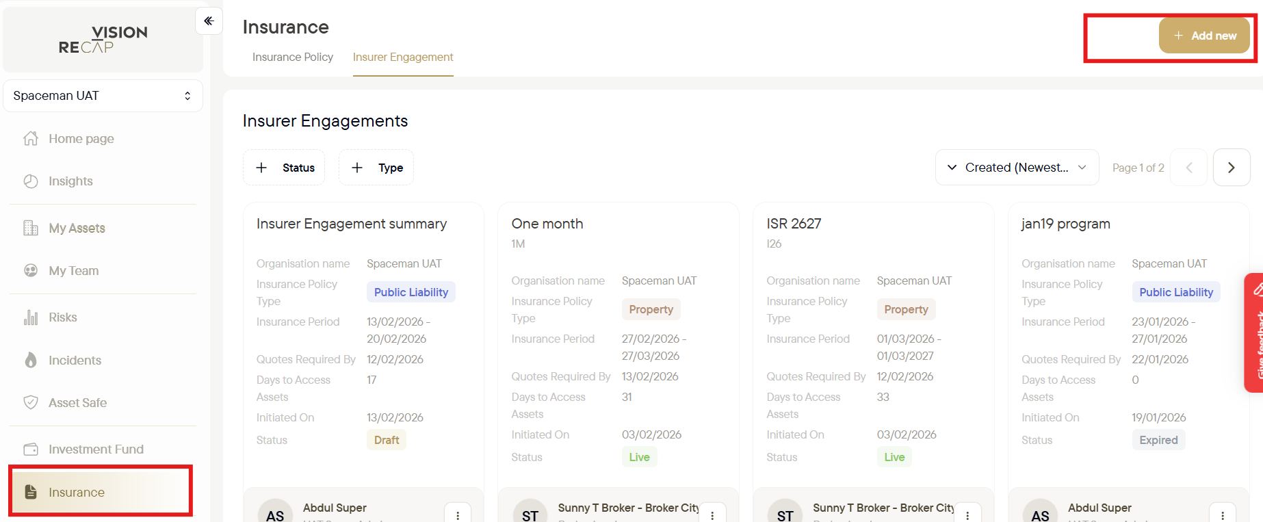
Task: Switch to the Insurance Policy tab
Action: pyautogui.click(x=293, y=57)
